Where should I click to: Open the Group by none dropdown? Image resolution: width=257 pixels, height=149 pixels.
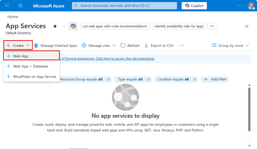coord(230,46)
